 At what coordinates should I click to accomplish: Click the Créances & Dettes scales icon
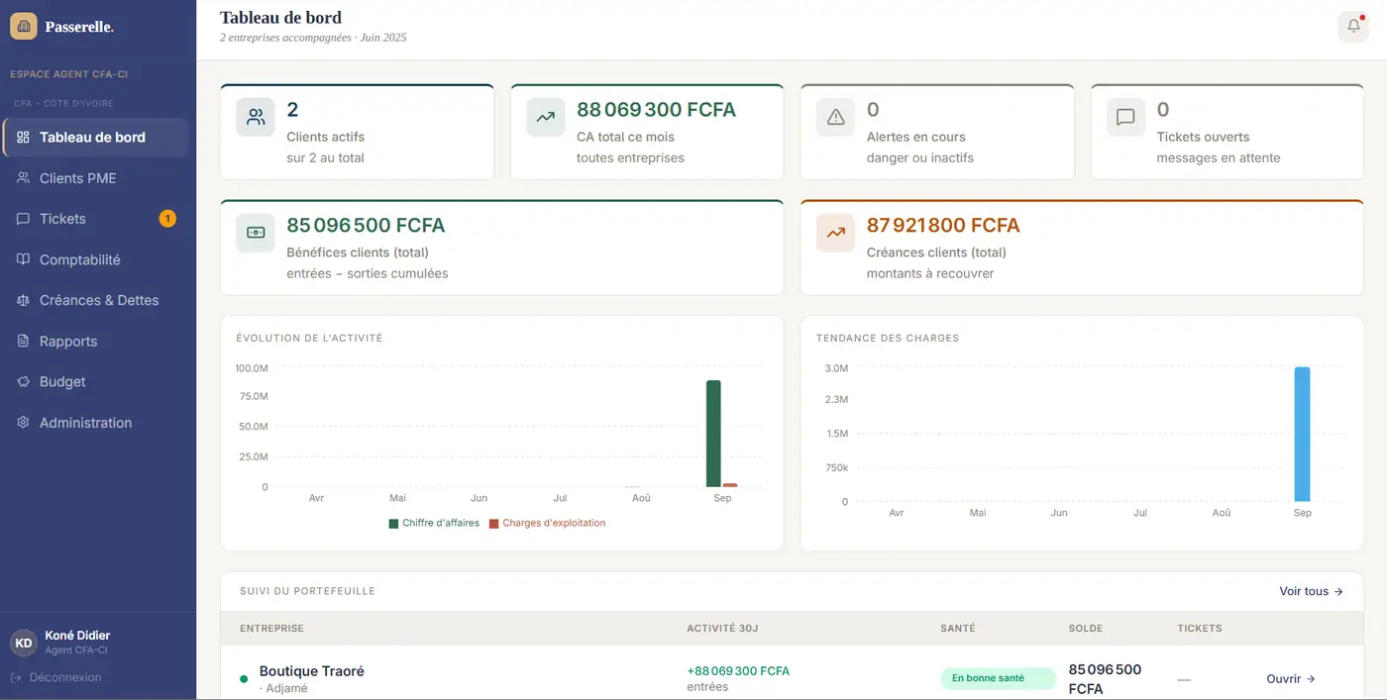coord(23,300)
